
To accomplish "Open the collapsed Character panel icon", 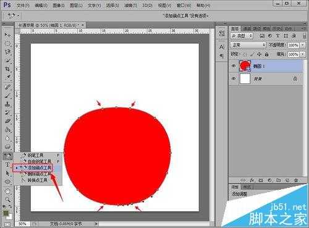I will pyautogui.click(x=222, y=47).
